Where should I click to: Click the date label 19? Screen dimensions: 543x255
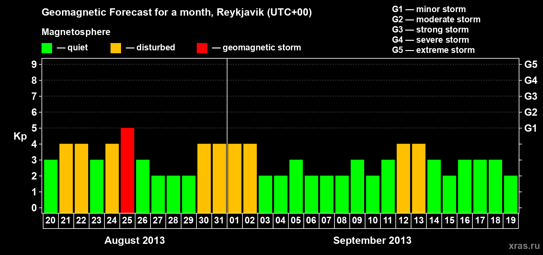[x=511, y=221]
